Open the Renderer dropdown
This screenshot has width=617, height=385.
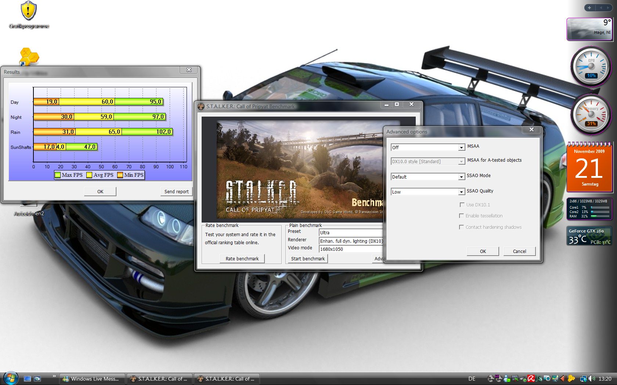(351, 241)
